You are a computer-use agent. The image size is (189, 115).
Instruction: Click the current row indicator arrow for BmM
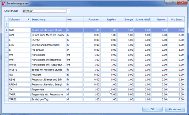pos(7,30)
